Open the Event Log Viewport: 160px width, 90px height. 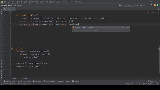click(x=152, y=81)
